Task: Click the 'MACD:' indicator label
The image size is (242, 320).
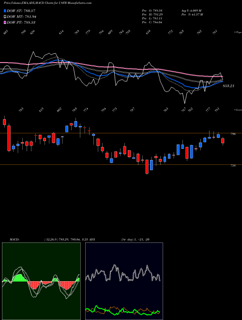Action: coord(15,239)
